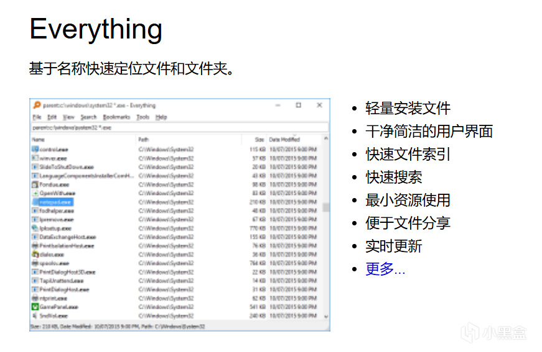
Task: Click the lpksetup.exe globe icon
Action: [35, 228]
